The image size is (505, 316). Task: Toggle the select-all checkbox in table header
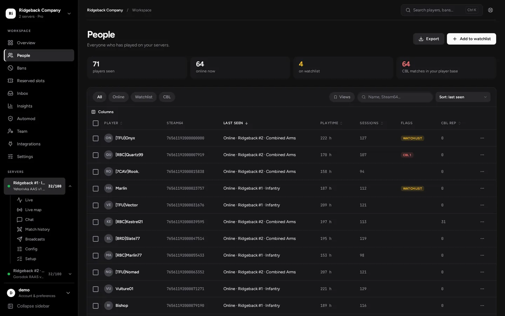(x=95, y=123)
